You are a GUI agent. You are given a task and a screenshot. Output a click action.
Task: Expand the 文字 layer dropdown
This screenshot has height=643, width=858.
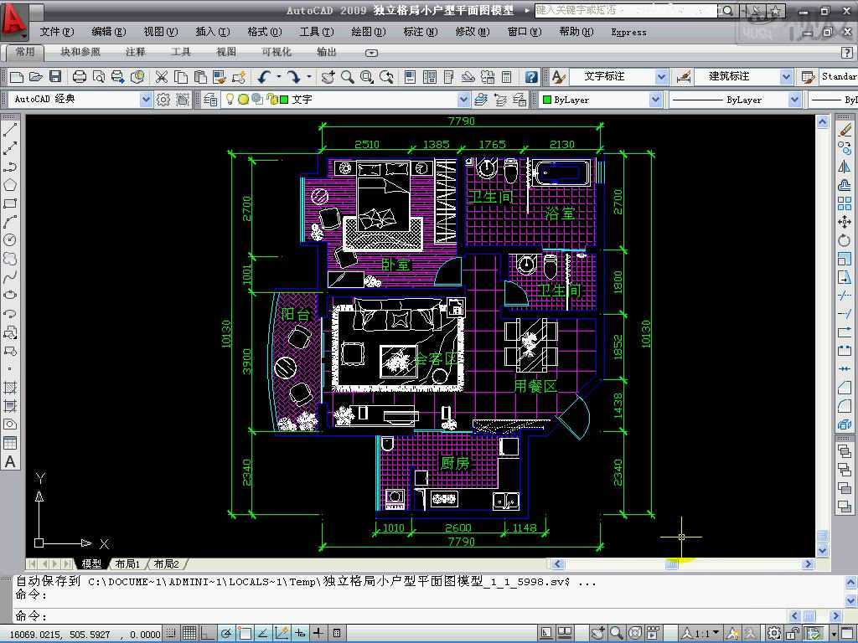tap(463, 100)
